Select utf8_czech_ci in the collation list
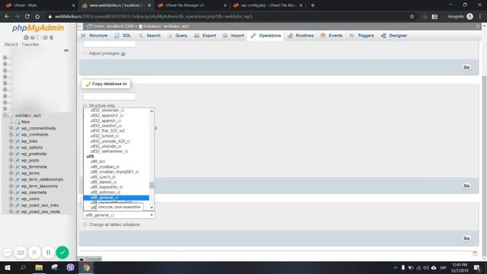 click(x=116, y=177)
